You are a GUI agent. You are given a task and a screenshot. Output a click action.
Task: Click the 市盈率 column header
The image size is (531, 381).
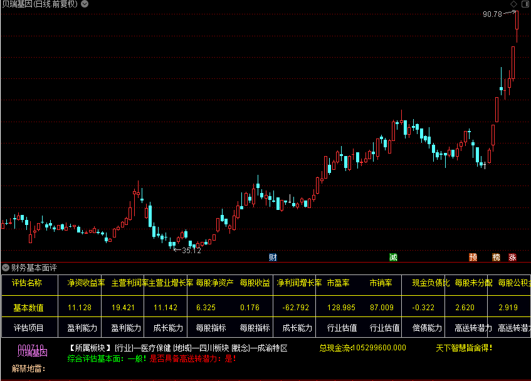339,283
